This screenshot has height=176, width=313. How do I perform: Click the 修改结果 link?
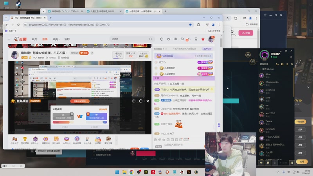click(103, 110)
